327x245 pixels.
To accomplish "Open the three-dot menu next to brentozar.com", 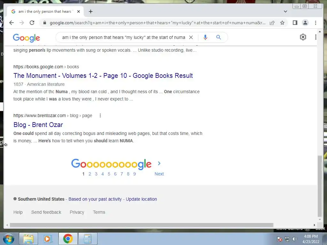I will 100,115.
